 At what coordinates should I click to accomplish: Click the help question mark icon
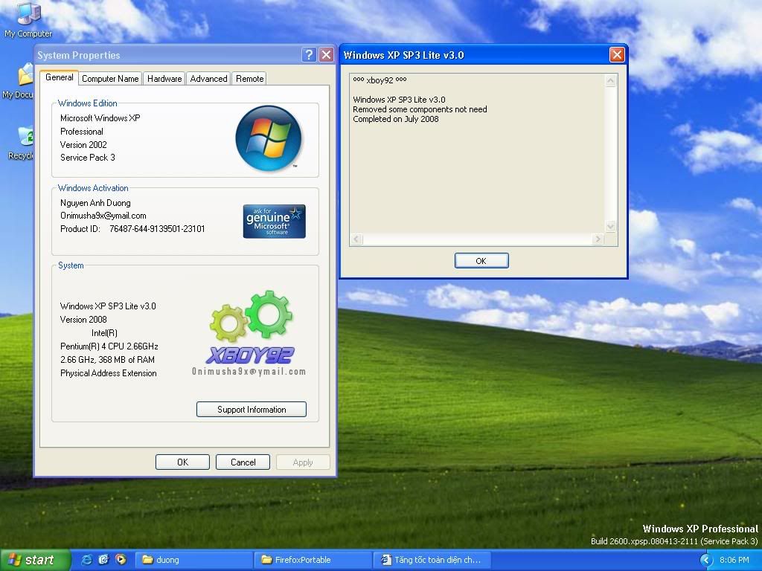click(x=309, y=54)
